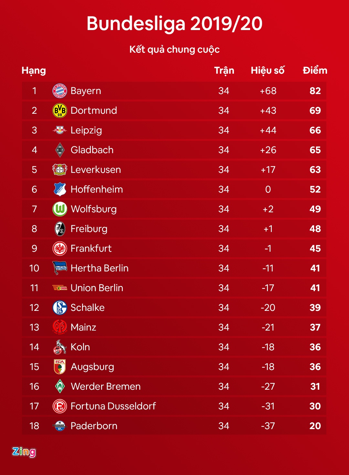Click the Leipzig team name
Image resolution: width=349 pixels, height=475 pixels.
click(86, 130)
